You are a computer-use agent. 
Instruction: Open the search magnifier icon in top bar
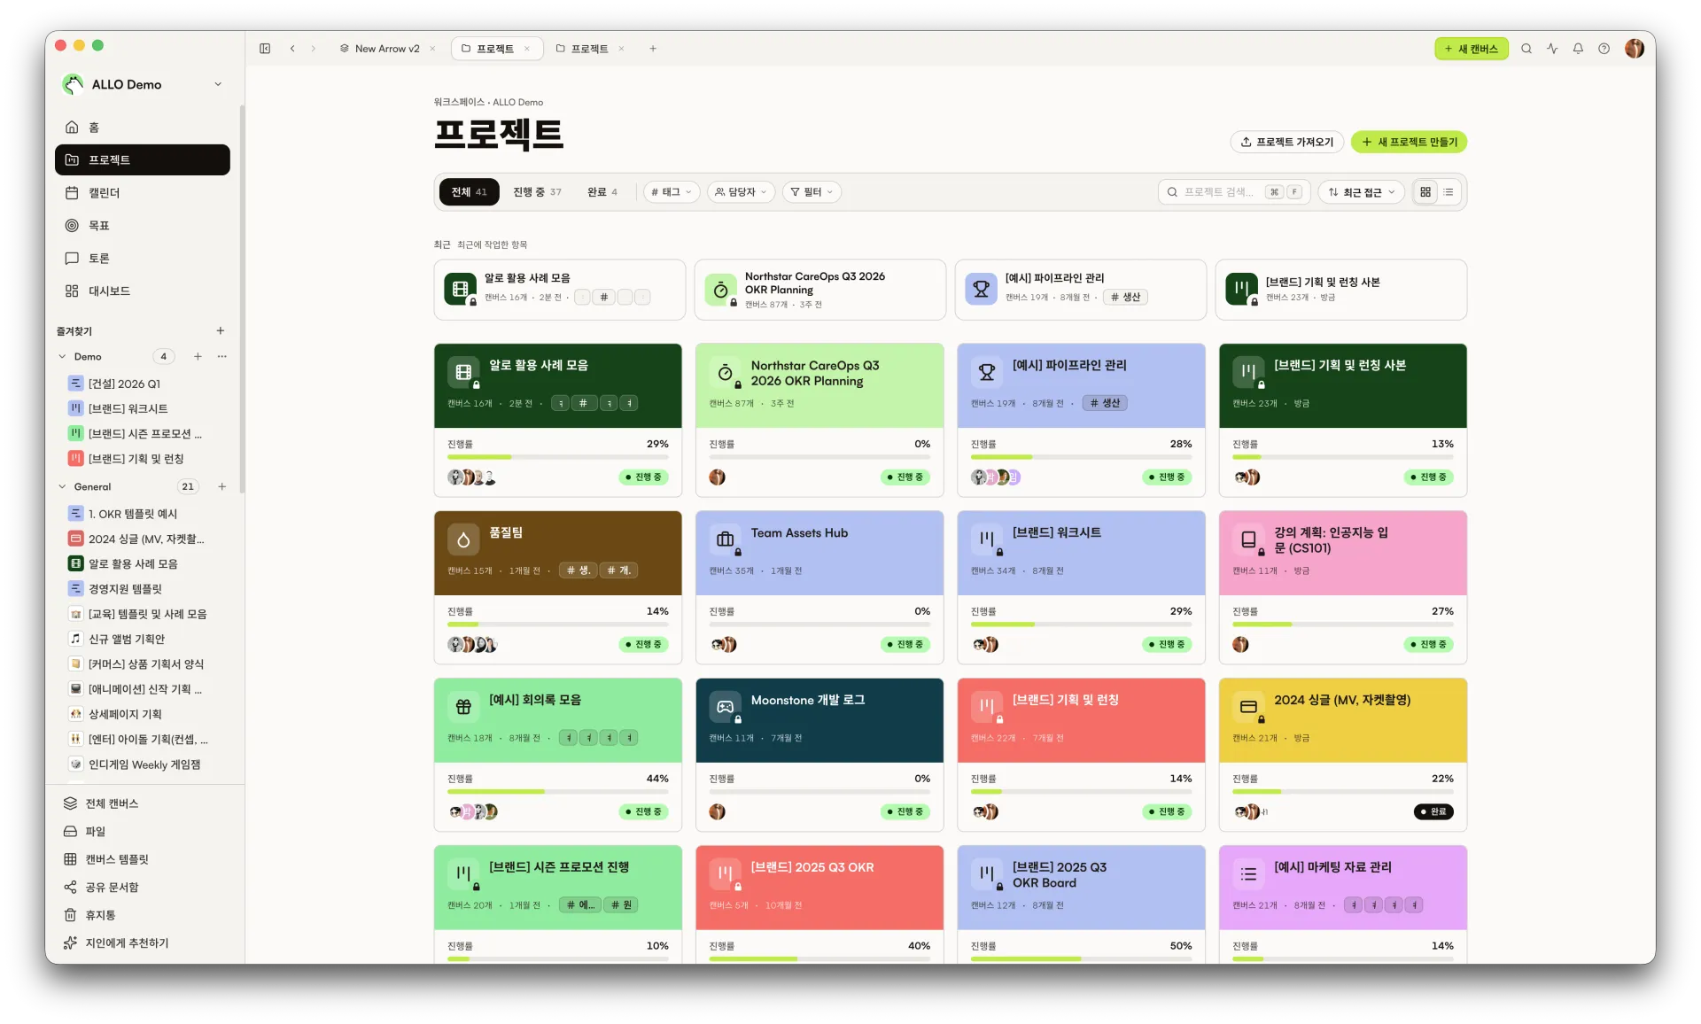(1526, 49)
